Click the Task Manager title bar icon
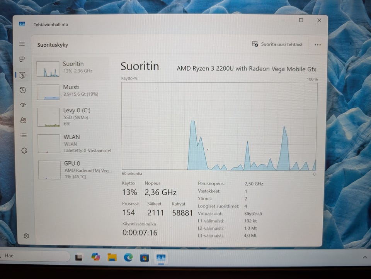371x279 pixels. 22,24
